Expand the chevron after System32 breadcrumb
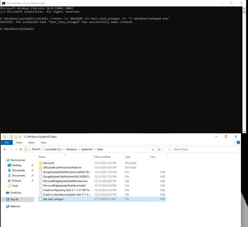This screenshot has height=227, width=248. coord(95,149)
